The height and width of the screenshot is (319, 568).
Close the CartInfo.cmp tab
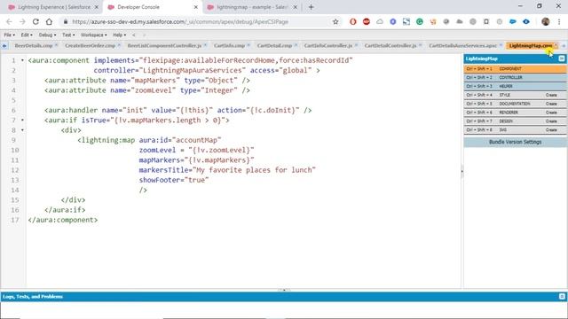click(x=248, y=45)
